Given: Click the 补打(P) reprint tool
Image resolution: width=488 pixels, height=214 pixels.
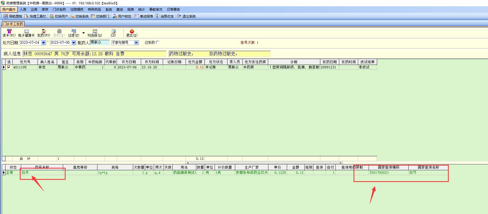Looking at the screenshot, I should click(x=59, y=33).
